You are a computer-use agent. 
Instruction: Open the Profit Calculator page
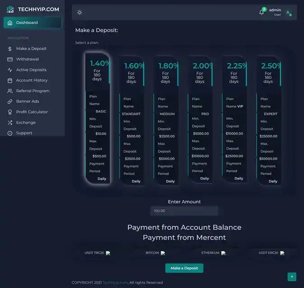(x=32, y=112)
